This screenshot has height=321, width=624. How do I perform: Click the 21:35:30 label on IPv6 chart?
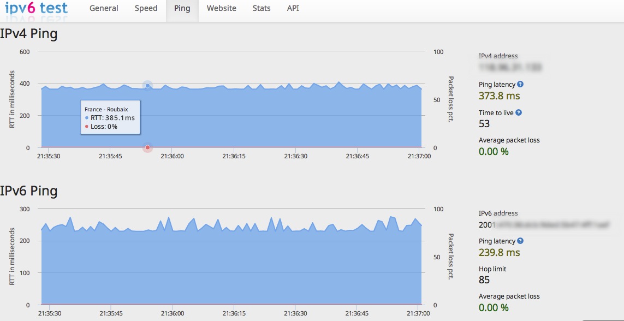[49, 313]
